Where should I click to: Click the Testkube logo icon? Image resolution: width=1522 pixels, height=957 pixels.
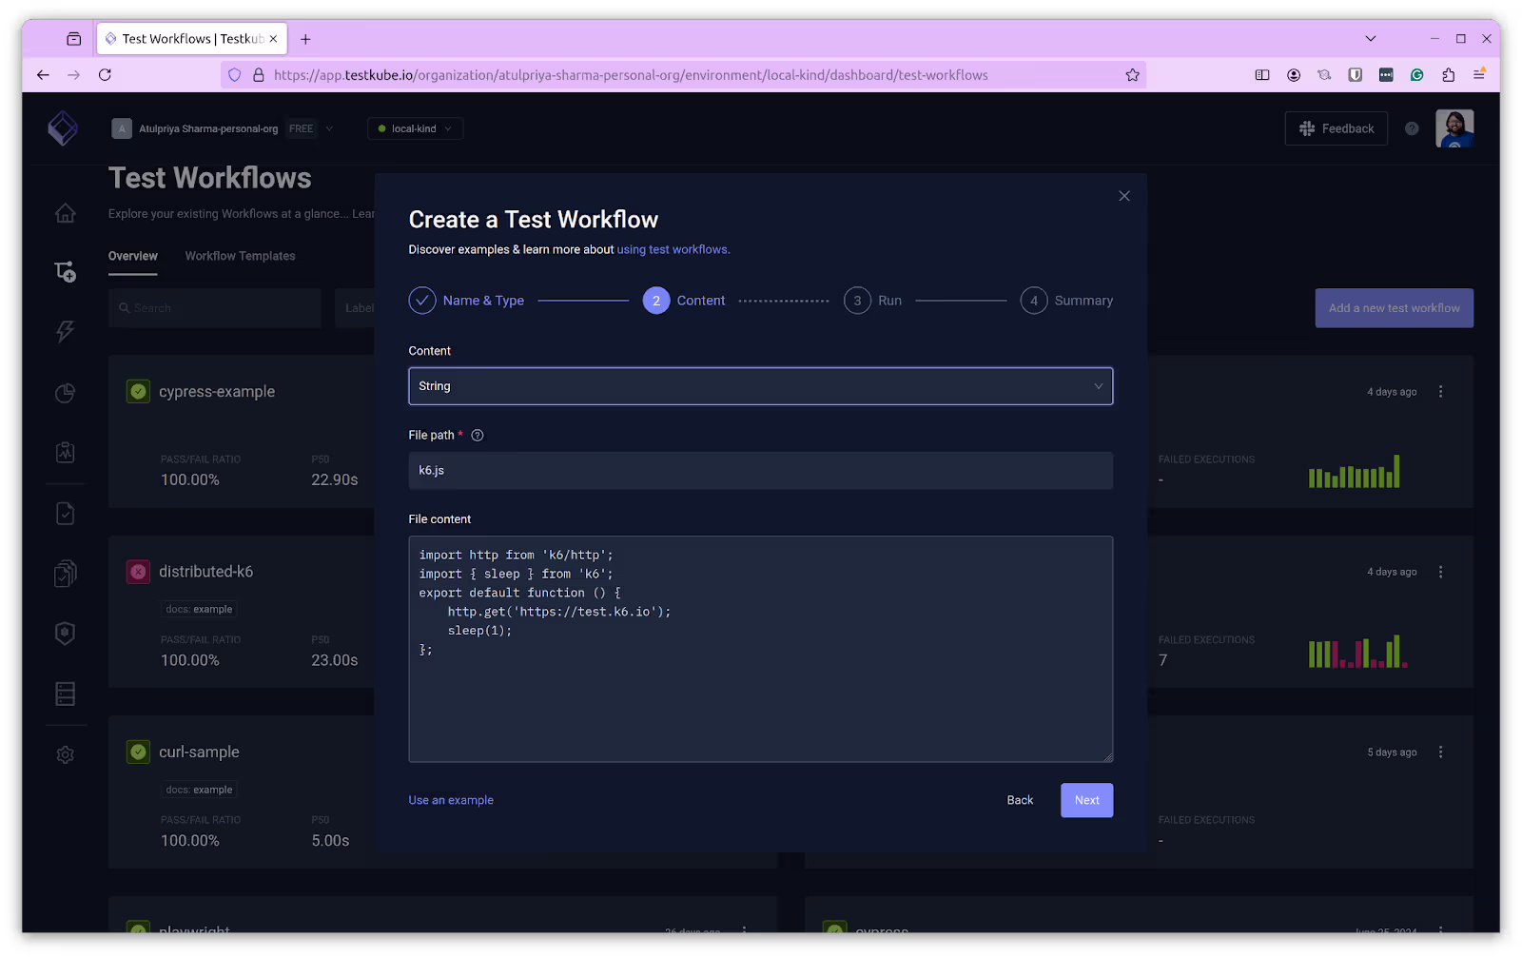click(x=63, y=128)
